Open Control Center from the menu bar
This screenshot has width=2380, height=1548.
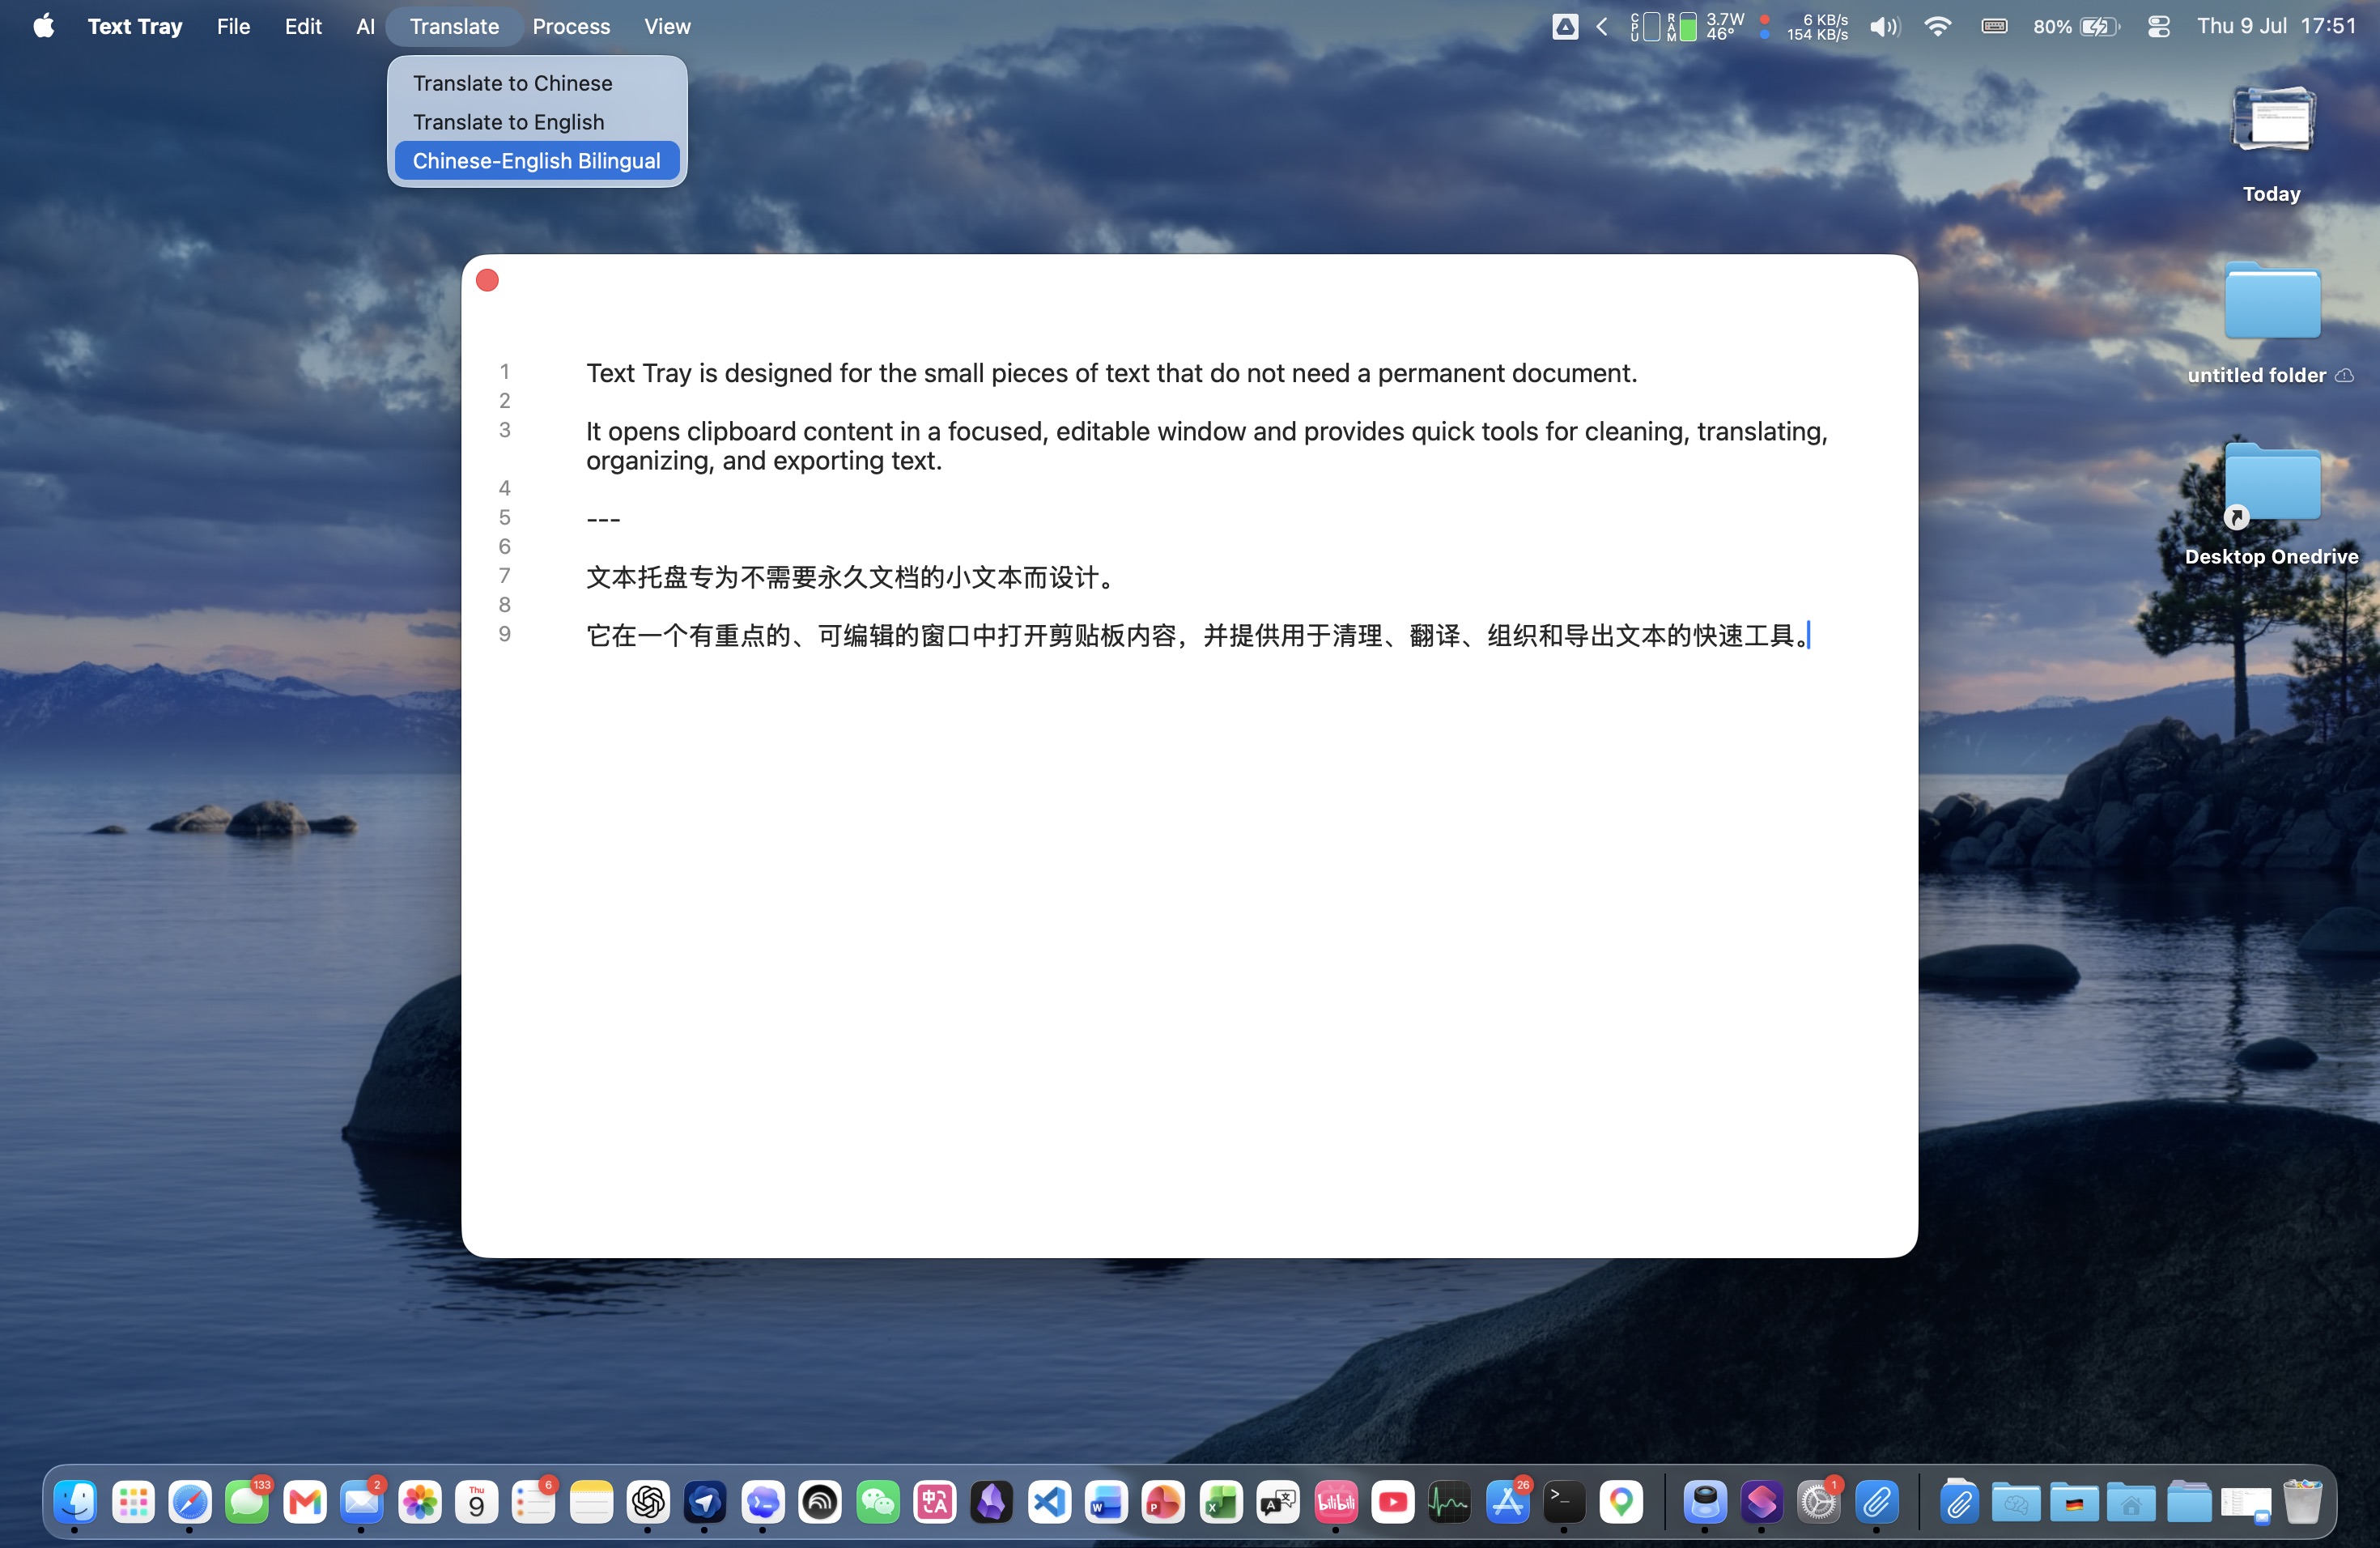2158,27
